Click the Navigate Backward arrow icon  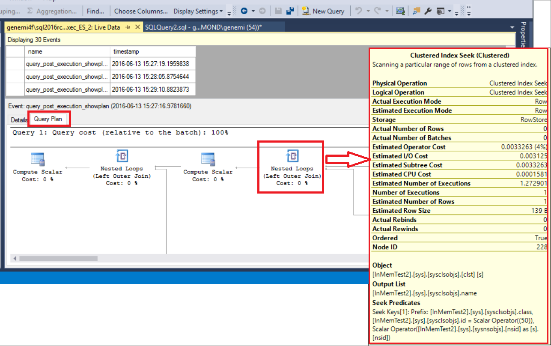point(244,11)
